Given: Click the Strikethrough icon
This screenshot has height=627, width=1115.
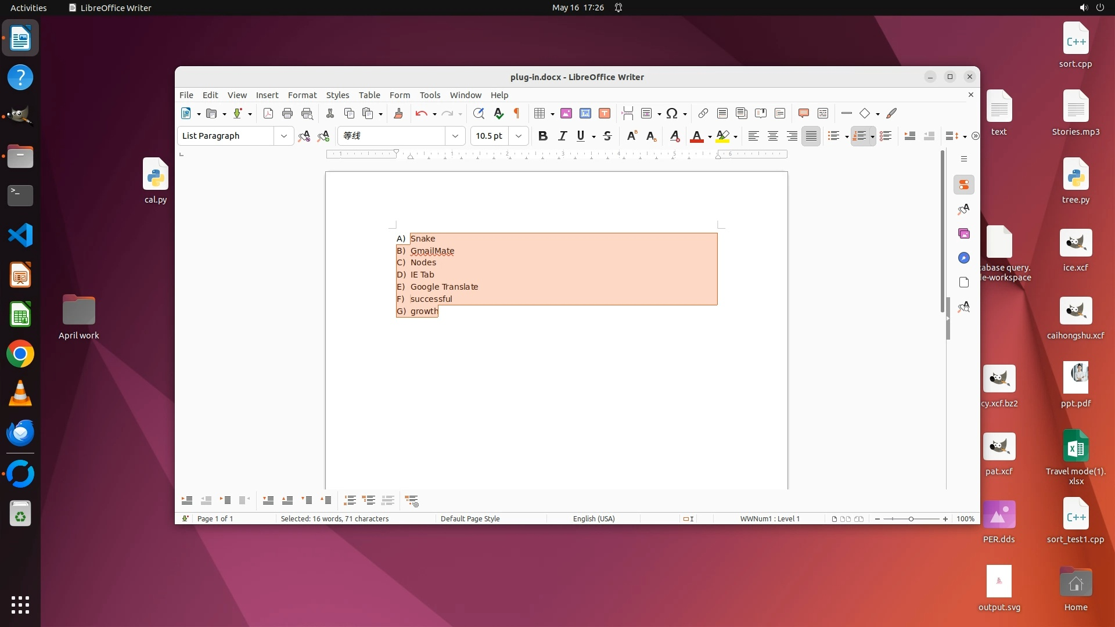Looking at the screenshot, I should click(607, 136).
